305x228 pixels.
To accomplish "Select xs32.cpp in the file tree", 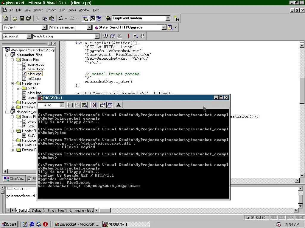I will tap(34, 79).
